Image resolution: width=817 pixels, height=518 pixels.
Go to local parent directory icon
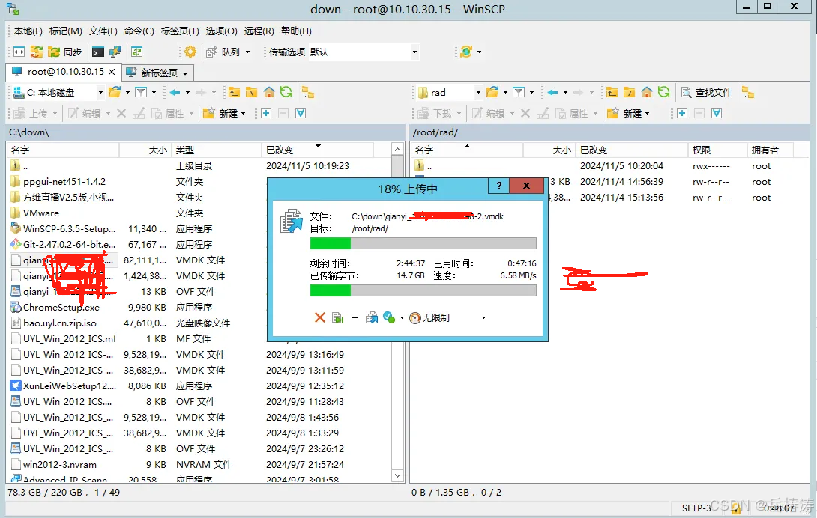coord(234,93)
